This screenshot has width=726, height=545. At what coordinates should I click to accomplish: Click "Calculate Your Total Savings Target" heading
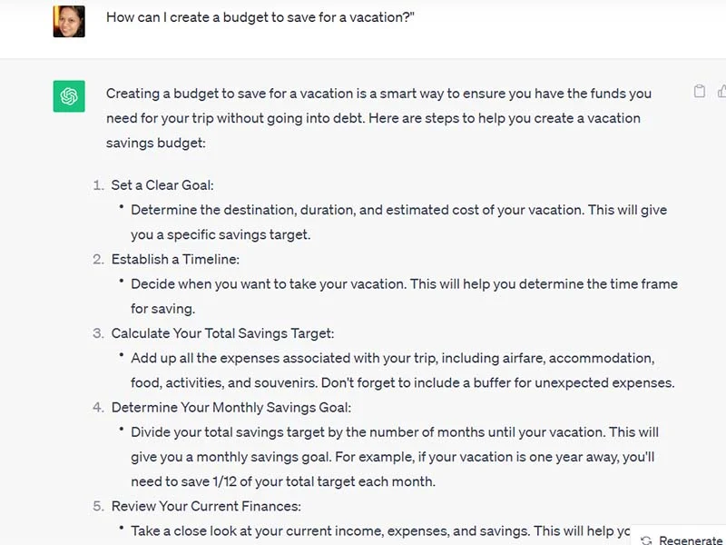pos(222,333)
